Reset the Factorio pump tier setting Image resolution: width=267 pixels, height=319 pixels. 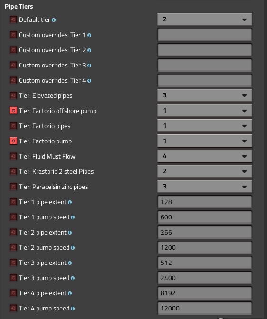click(x=13, y=141)
